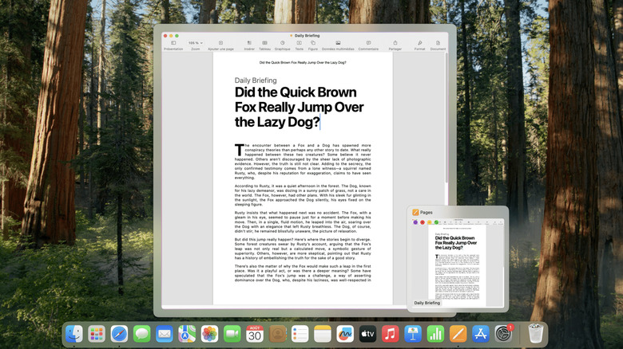Viewport: 623px width, 349px height.
Task: Click green fullscreen button in thumbnail
Action: point(436,222)
